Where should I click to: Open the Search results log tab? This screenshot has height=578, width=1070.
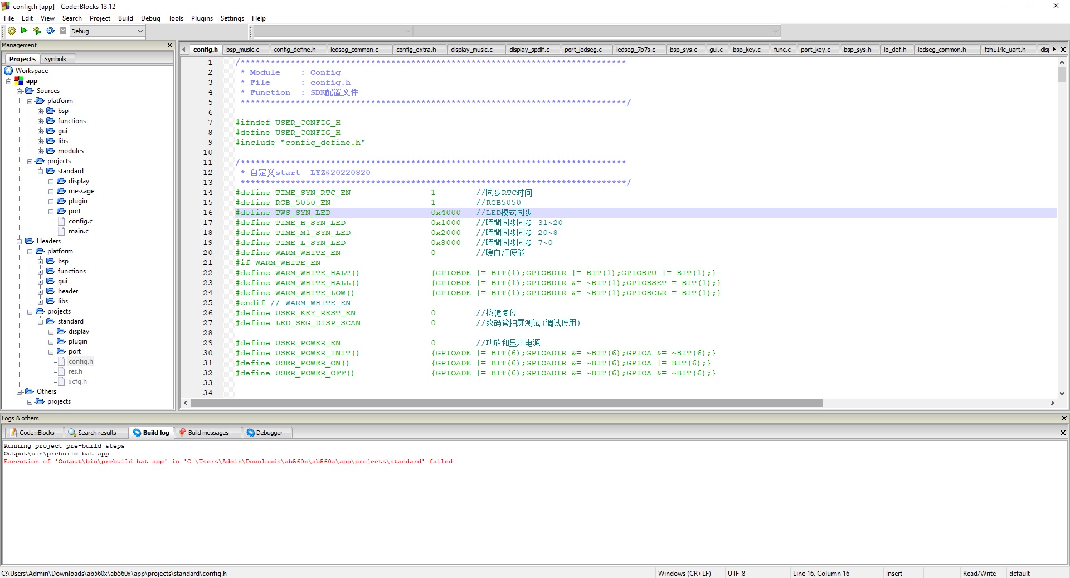[x=96, y=433]
